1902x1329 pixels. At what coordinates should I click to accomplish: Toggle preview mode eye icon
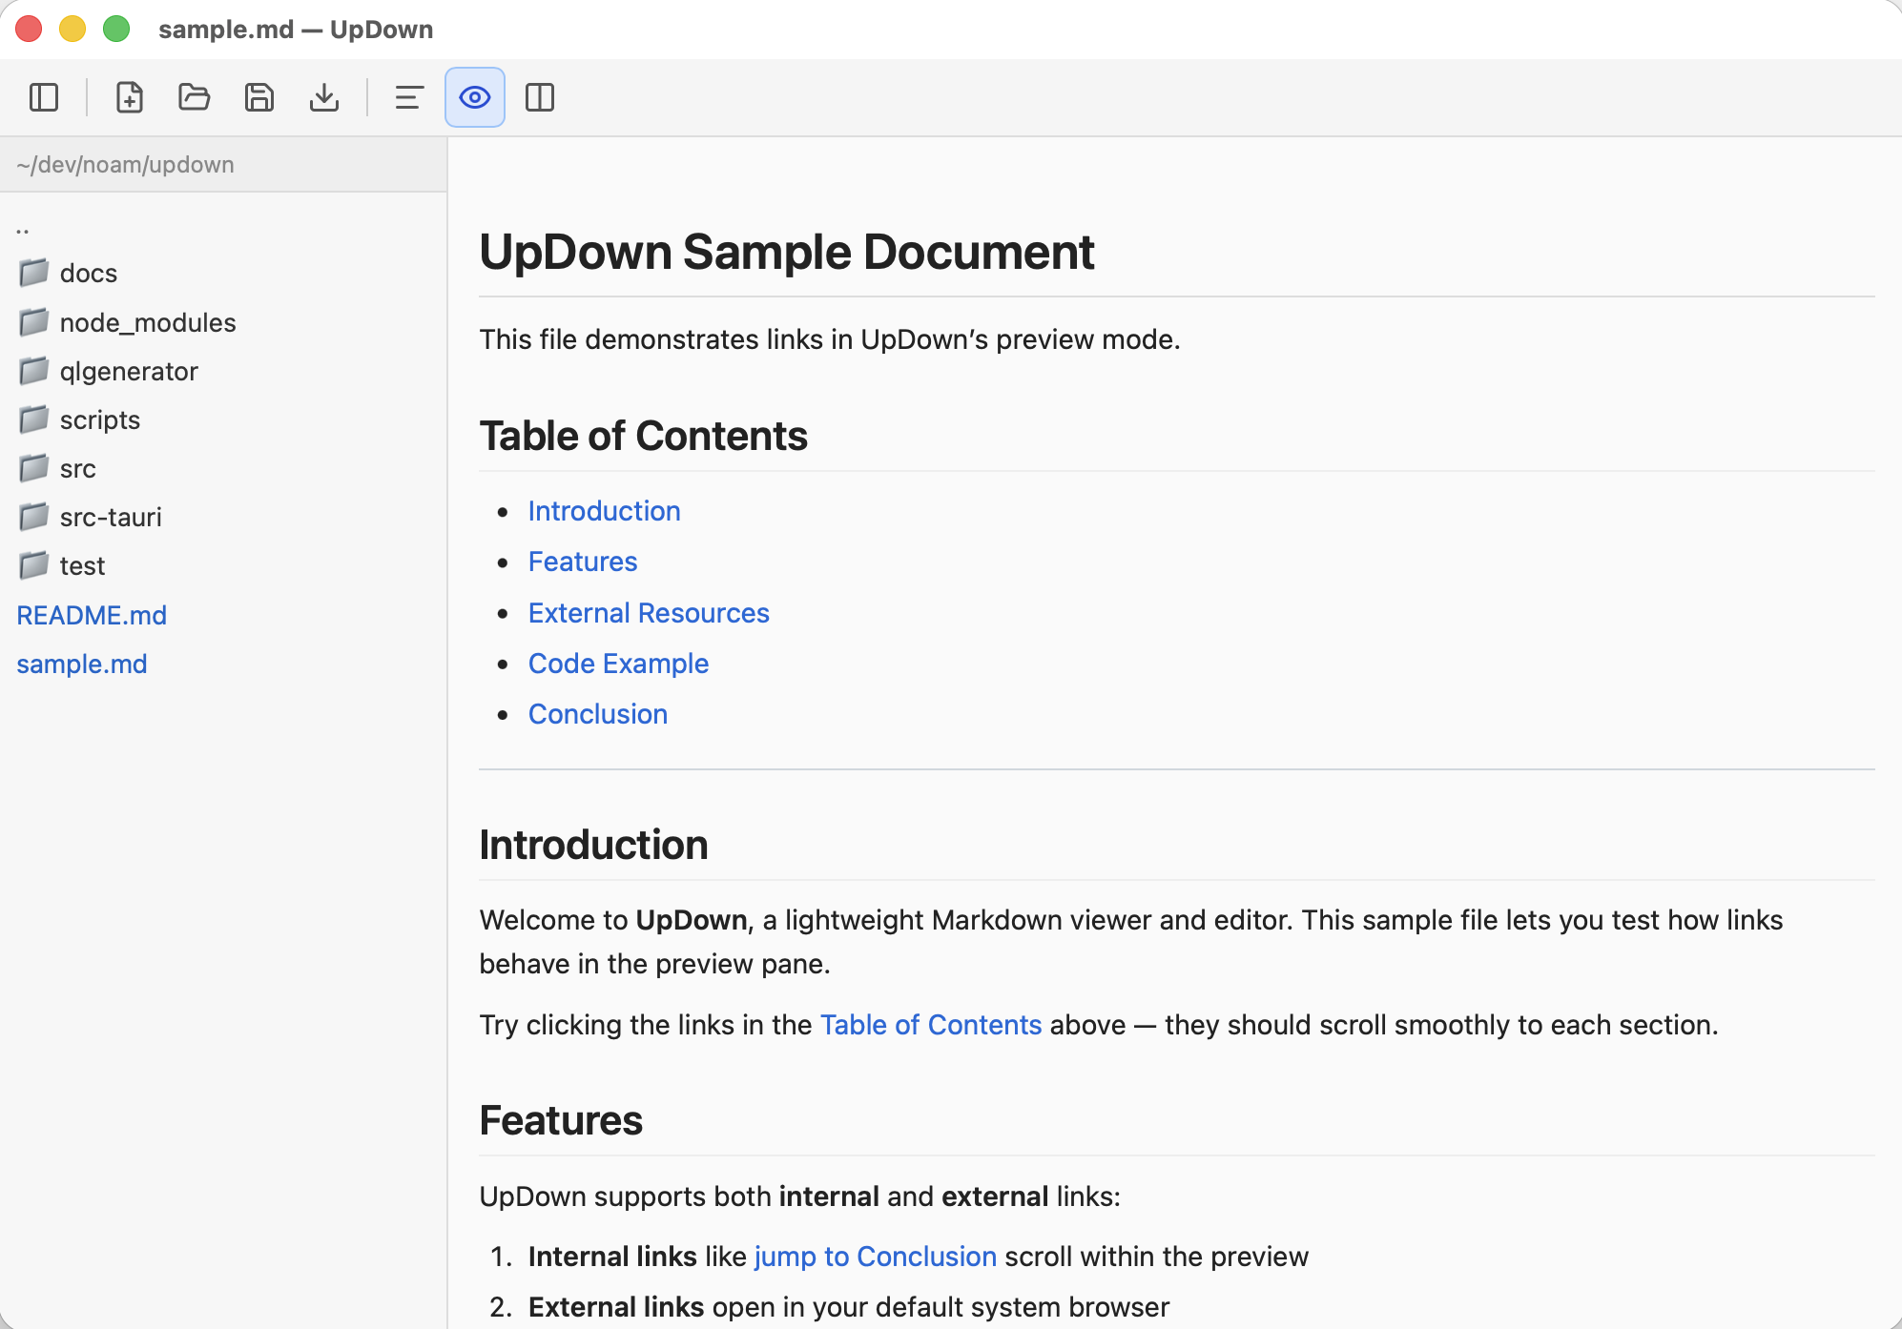click(x=474, y=97)
